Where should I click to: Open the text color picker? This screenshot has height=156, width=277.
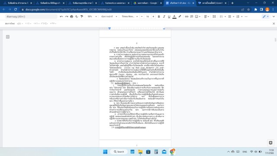coord(174,16)
